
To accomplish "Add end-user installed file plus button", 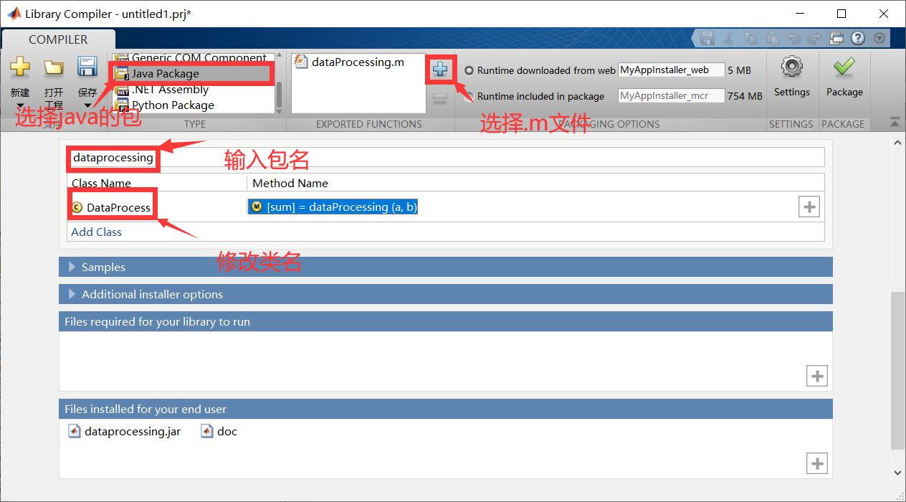I will click(x=817, y=463).
